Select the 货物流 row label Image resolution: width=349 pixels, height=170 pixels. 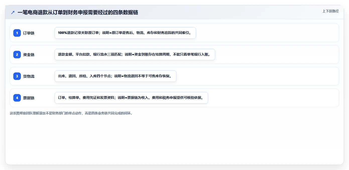point(29,76)
